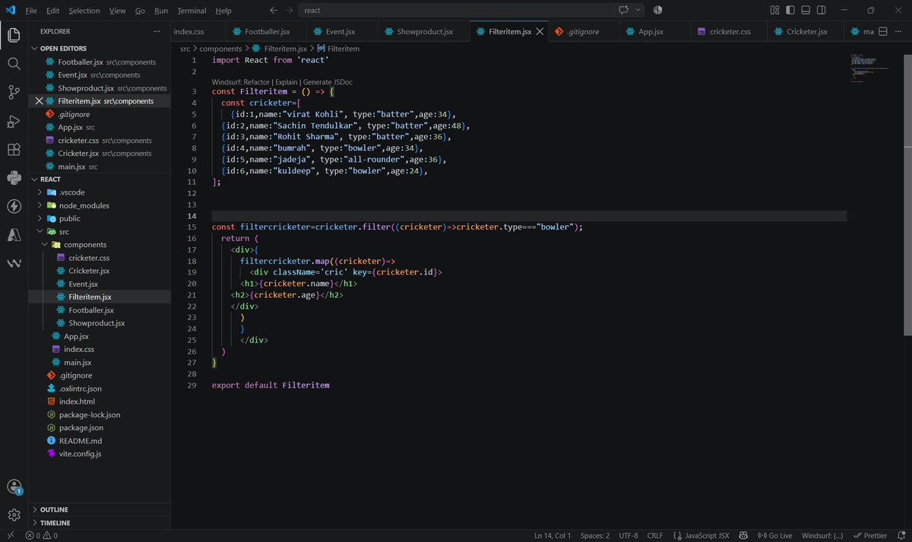This screenshot has width=912, height=542.
Task: Open package.json in the explorer tree
Action: point(81,428)
